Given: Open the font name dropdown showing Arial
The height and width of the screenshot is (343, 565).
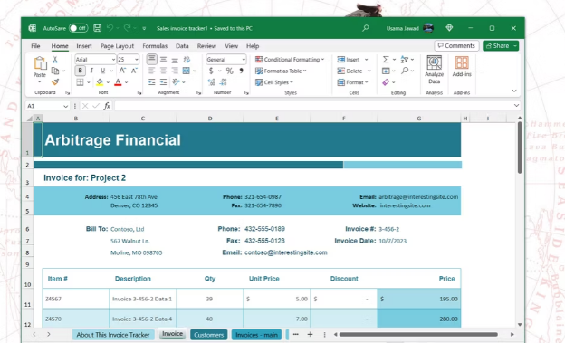Looking at the screenshot, I should (x=95, y=60).
